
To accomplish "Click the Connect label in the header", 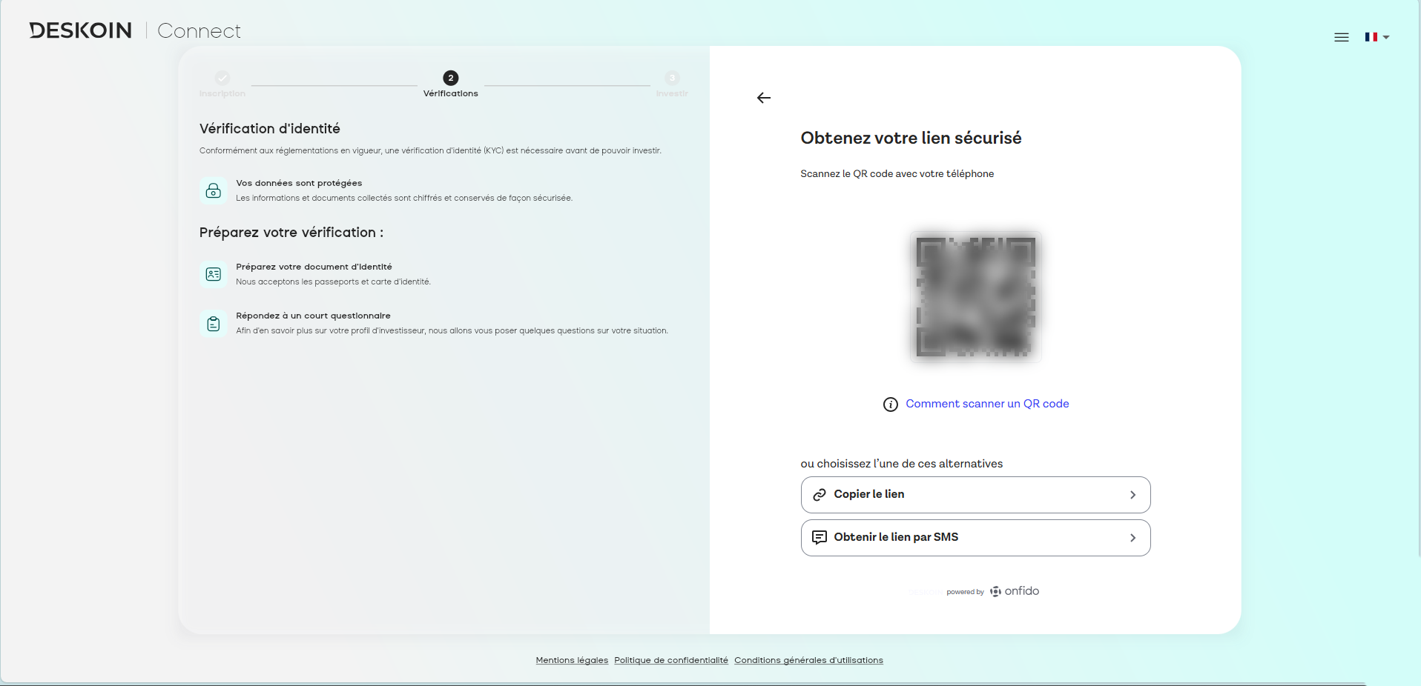I will click(x=198, y=30).
